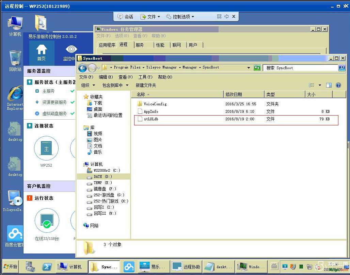350x275 pixels.
Task: Open the 百度云管家 desktop icon
Action: tap(15, 236)
